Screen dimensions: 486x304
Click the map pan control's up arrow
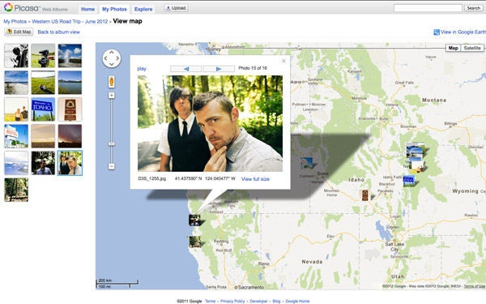coord(112,53)
